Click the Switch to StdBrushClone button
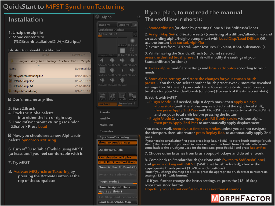Viewport: 275px width, 206px height. [118, 175]
